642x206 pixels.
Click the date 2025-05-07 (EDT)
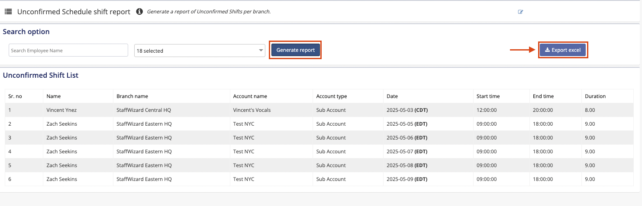pyautogui.click(x=406, y=152)
